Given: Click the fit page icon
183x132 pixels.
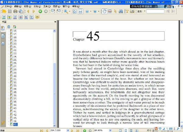Looking at the screenshot, I should pyautogui.click(x=75, y=11).
